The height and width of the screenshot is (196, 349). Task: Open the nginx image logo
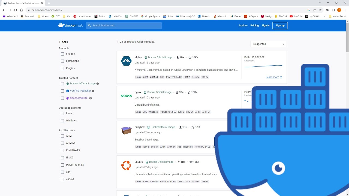click(126, 96)
